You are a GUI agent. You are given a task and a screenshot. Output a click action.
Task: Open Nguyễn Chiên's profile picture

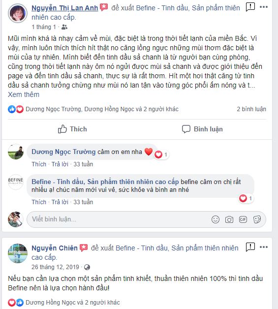18,253
